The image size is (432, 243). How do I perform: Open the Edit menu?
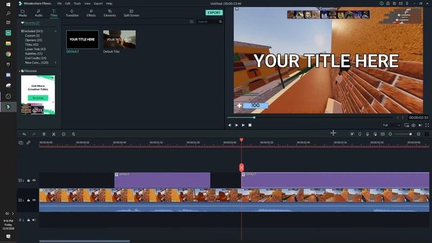coord(67,3)
